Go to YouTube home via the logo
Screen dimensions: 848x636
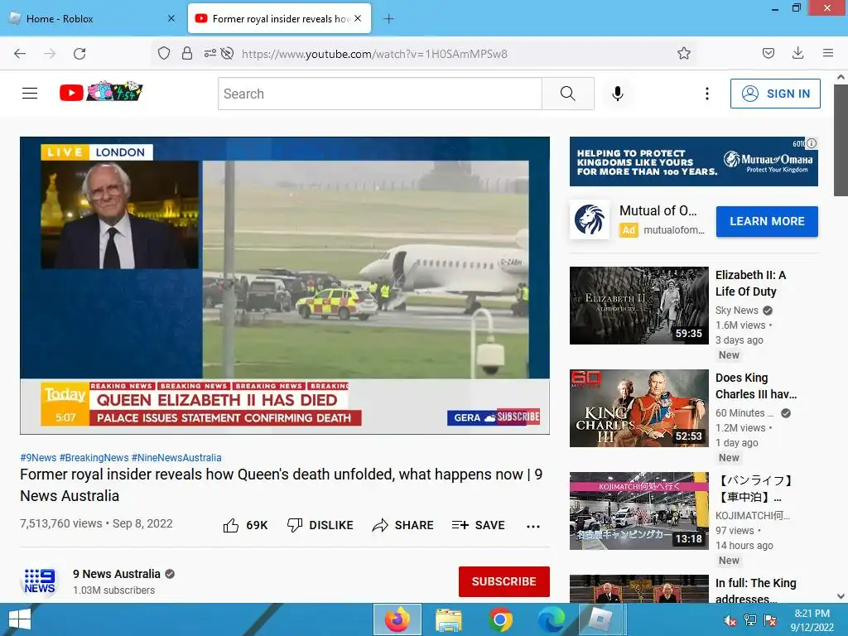click(100, 92)
